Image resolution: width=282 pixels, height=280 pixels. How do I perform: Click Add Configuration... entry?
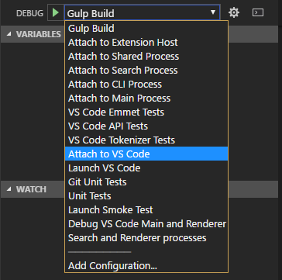point(146,265)
